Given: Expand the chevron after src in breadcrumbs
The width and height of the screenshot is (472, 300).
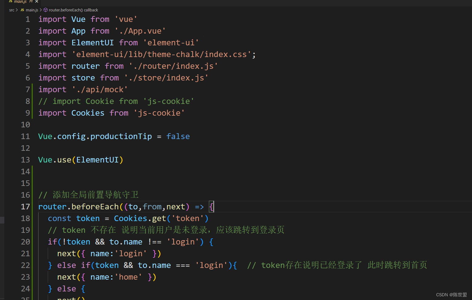Looking at the screenshot, I should 17,10.
